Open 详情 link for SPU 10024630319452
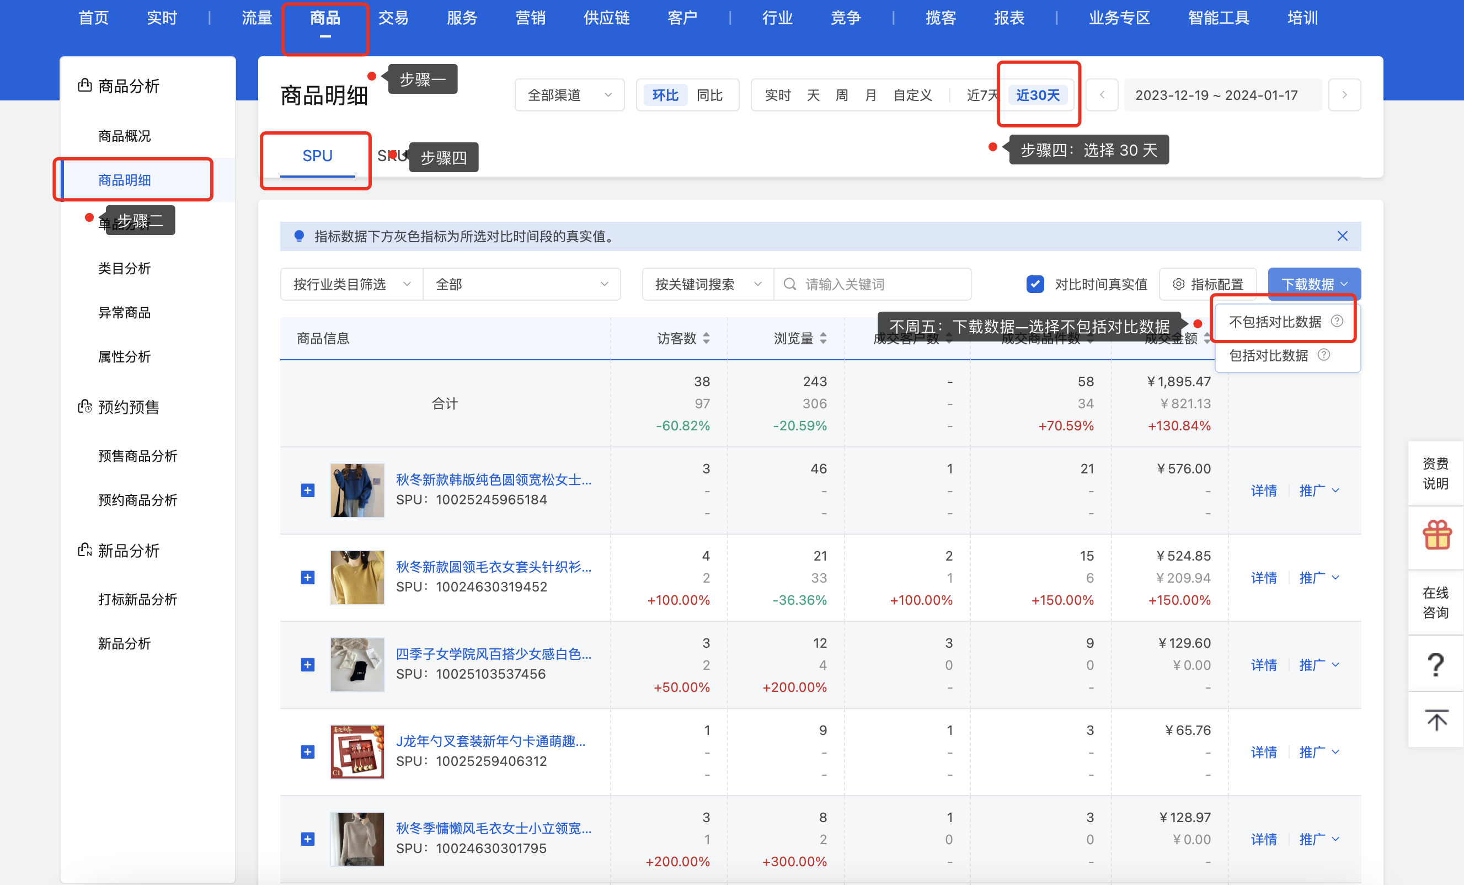 point(1263,578)
